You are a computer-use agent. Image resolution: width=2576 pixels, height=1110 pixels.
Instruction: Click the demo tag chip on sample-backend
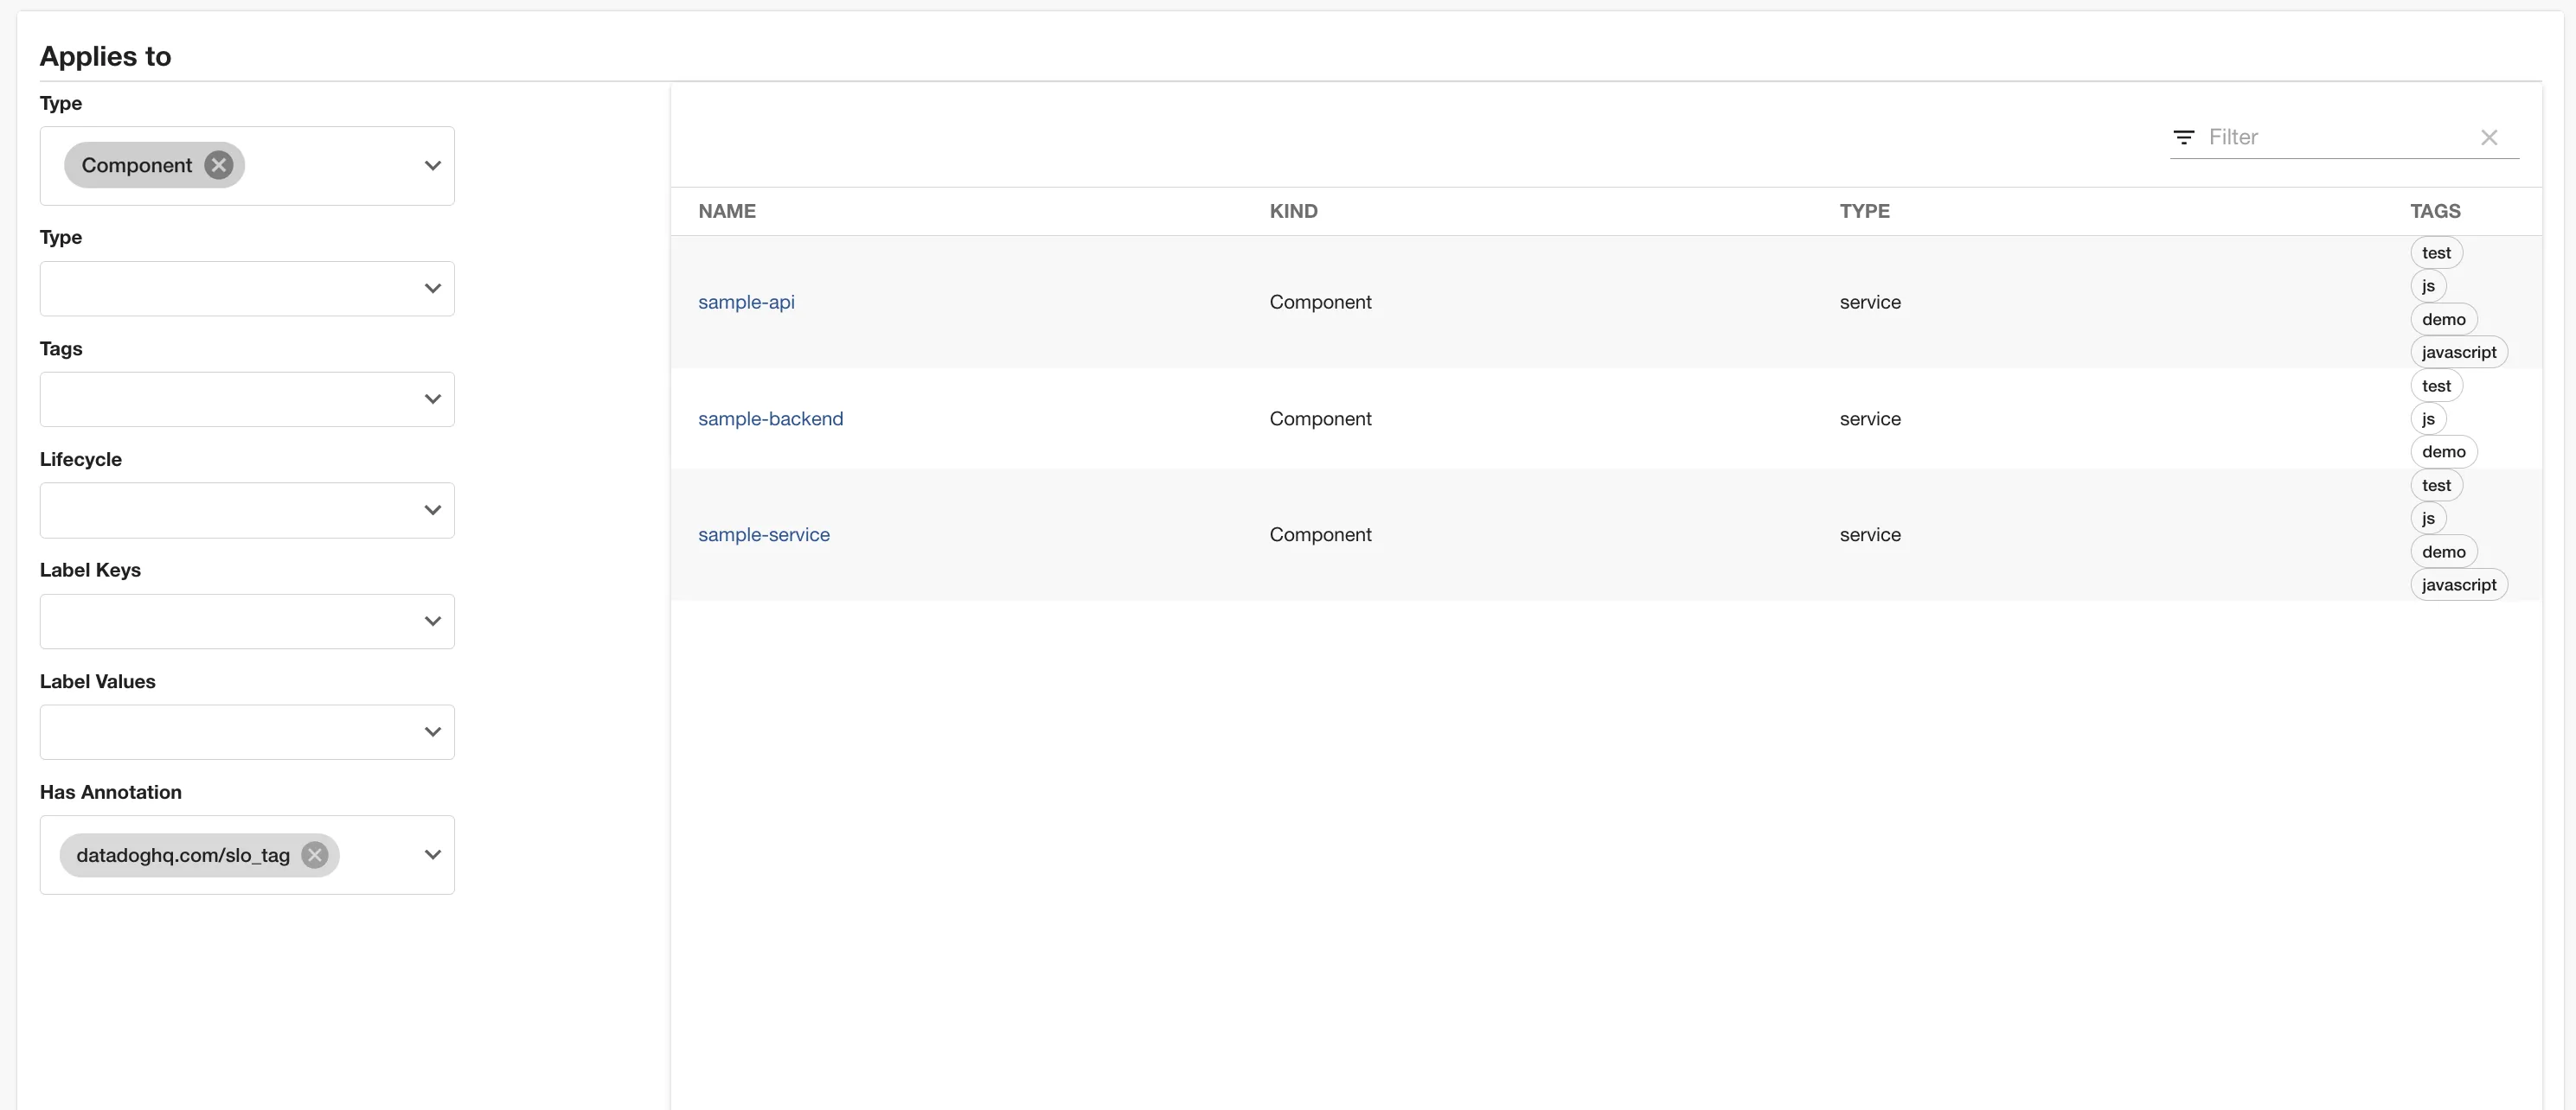pos(2443,451)
